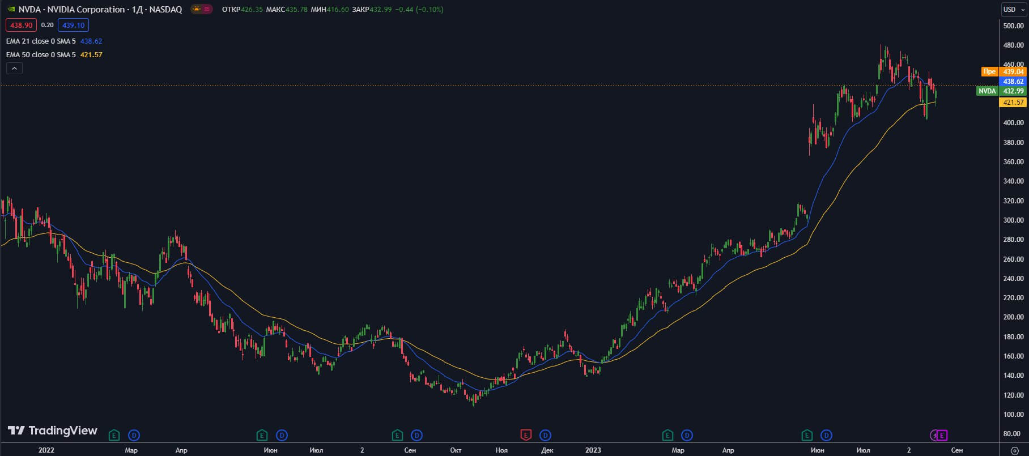Open the blue dividend marker at Дек

coord(545,435)
